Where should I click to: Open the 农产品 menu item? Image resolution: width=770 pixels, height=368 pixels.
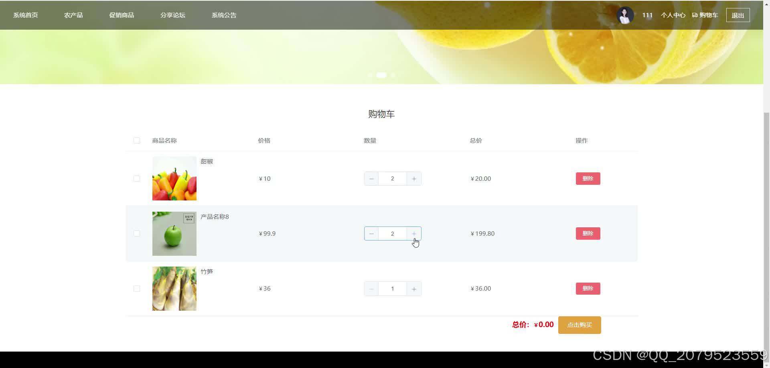(73, 15)
